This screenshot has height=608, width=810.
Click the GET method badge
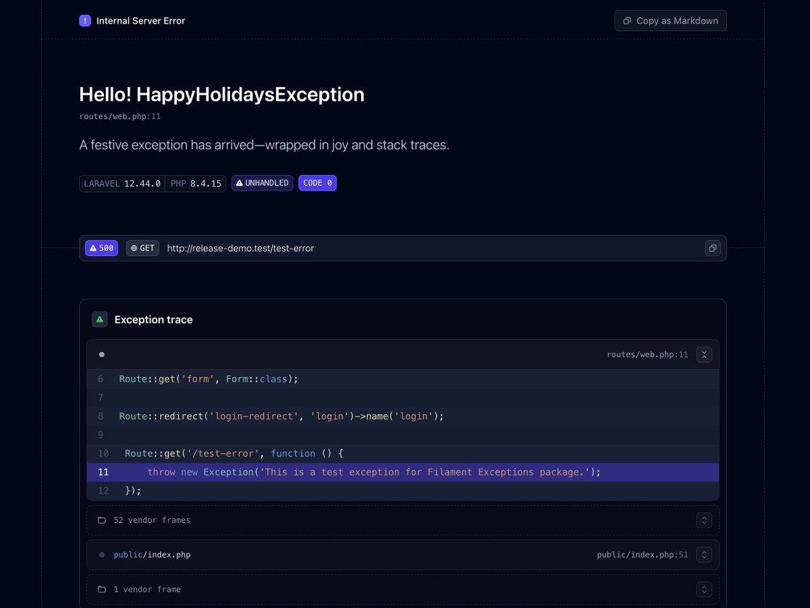142,248
